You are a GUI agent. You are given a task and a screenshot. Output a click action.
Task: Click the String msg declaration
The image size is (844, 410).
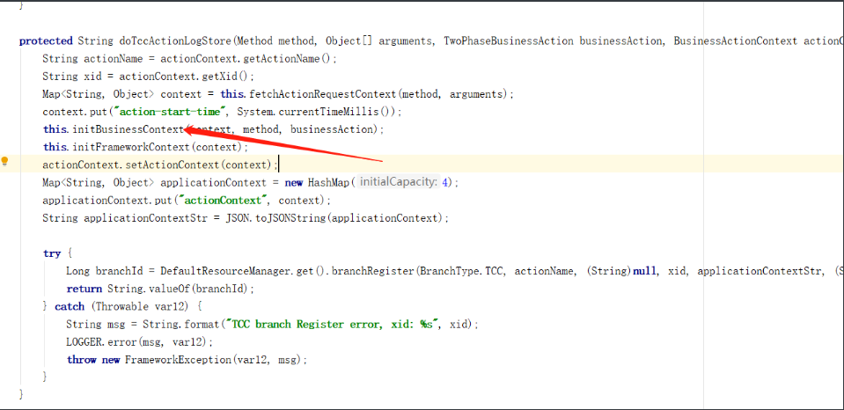point(96,325)
